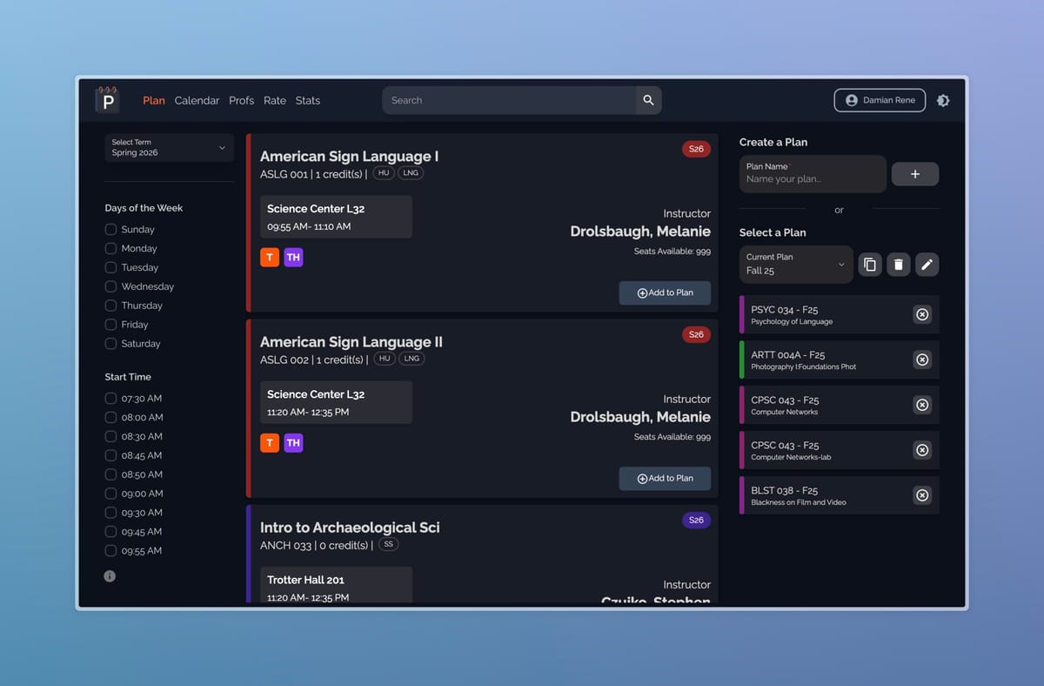
Task: Click the copy plan icon
Action: (x=870, y=264)
